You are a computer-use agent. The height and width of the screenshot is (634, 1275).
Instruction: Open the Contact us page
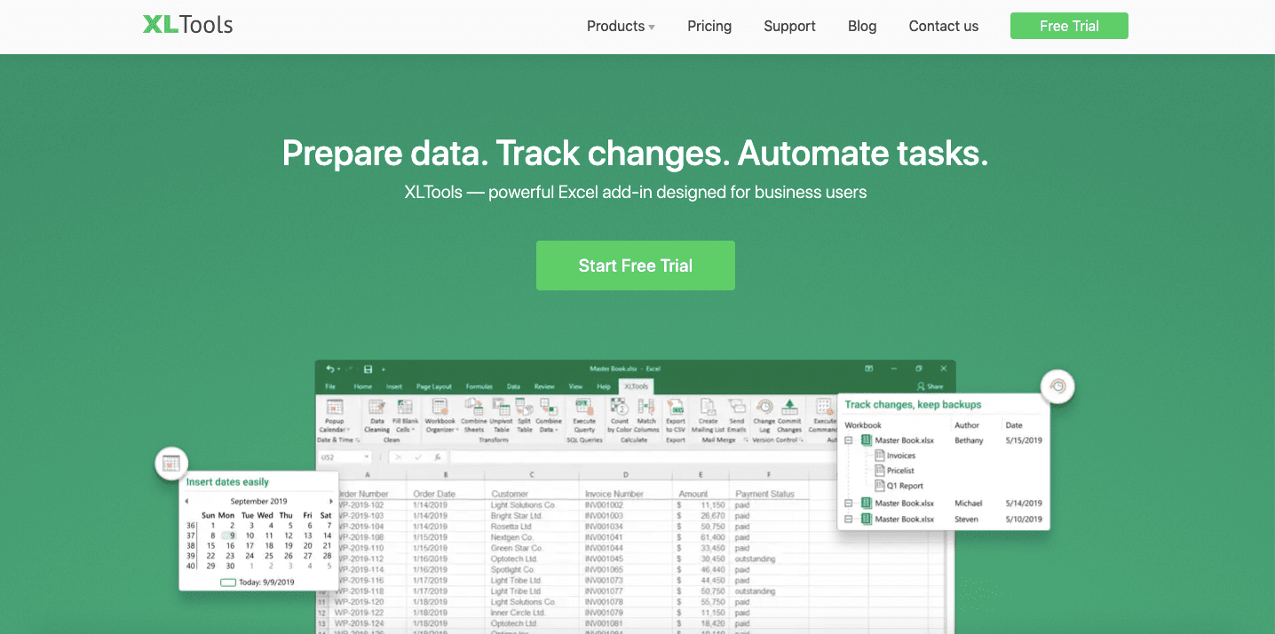[x=944, y=26]
